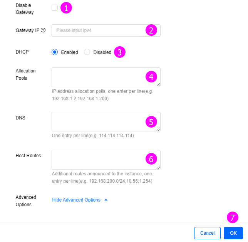This screenshot has height=242, width=248.
Task: Click the caret icon beside Hide Advanced Options
Action: [x=106, y=200]
